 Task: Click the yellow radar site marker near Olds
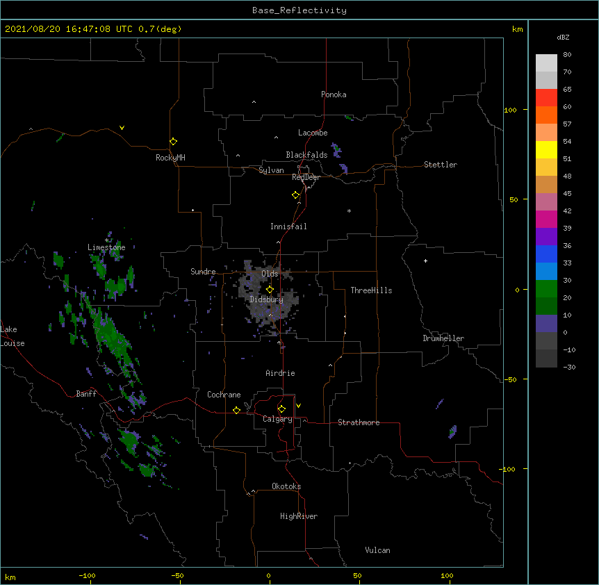tap(270, 290)
